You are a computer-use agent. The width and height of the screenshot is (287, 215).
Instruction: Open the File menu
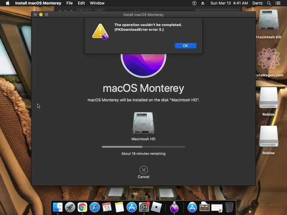pos(70,3)
